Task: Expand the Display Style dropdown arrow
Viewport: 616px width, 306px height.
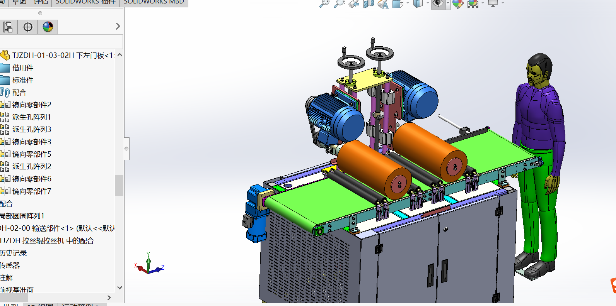Action: (428, 3)
